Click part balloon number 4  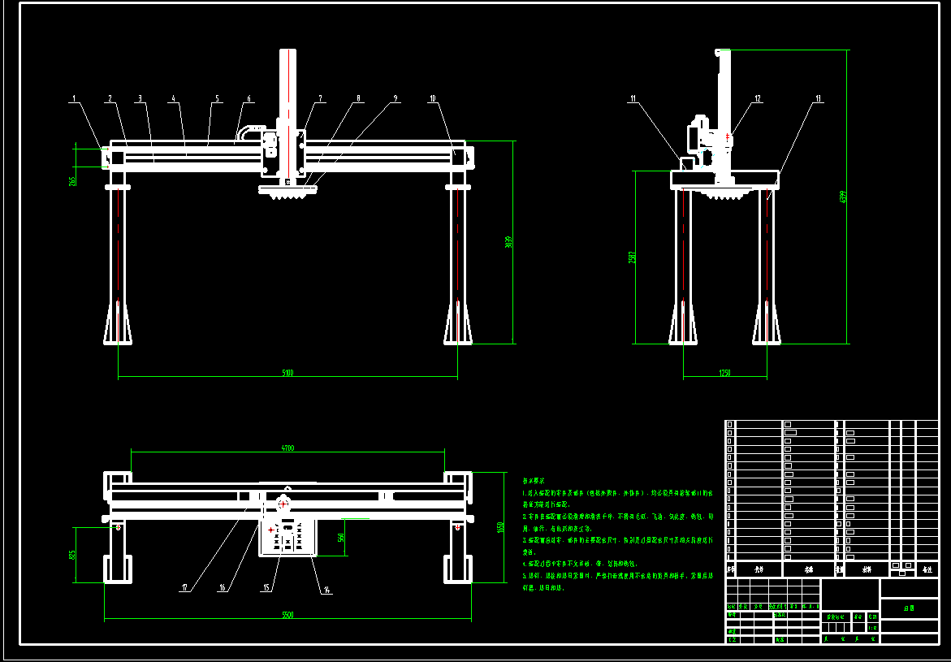click(x=173, y=98)
